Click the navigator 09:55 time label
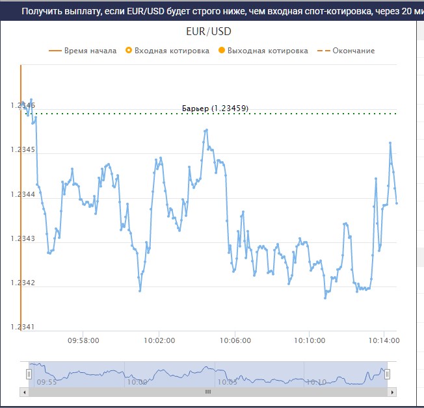 pyautogui.click(x=47, y=382)
